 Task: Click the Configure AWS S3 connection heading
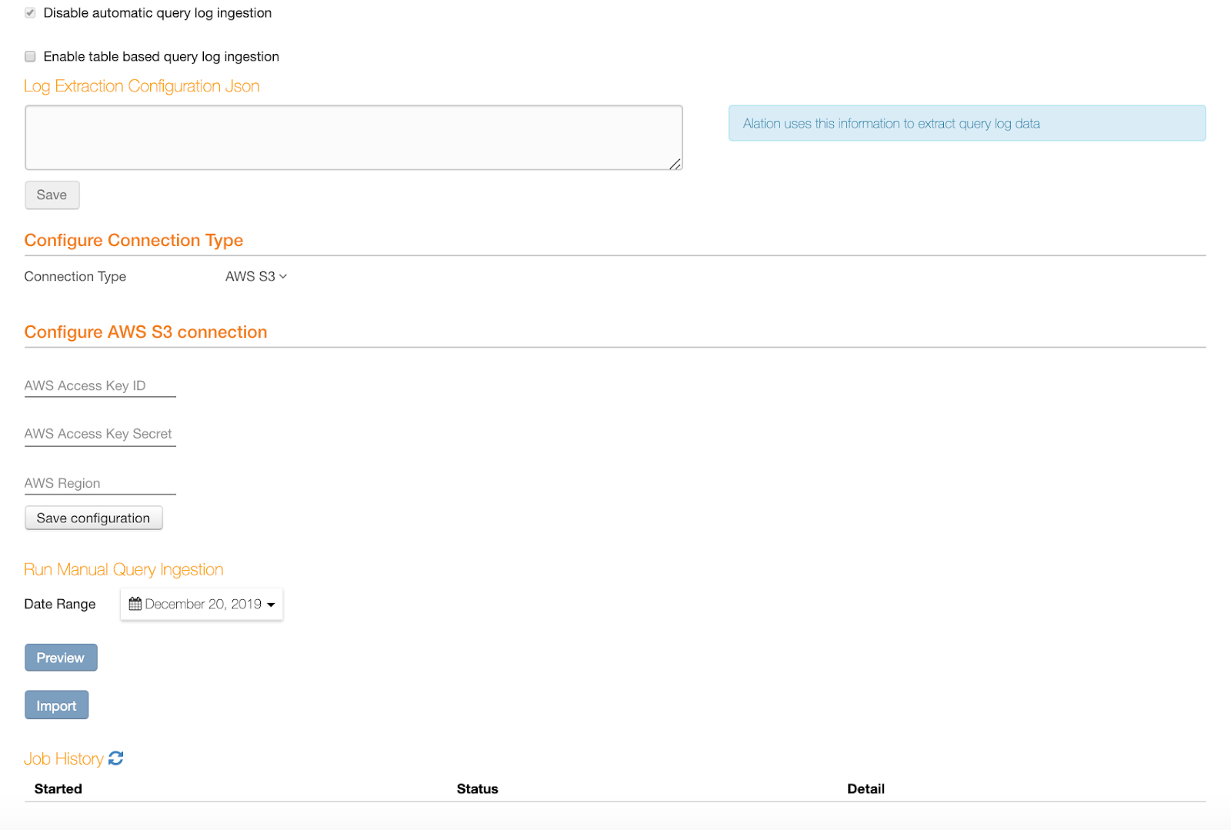click(146, 332)
